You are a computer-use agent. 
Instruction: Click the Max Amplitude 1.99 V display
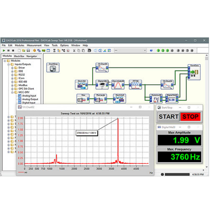coord(179,140)
